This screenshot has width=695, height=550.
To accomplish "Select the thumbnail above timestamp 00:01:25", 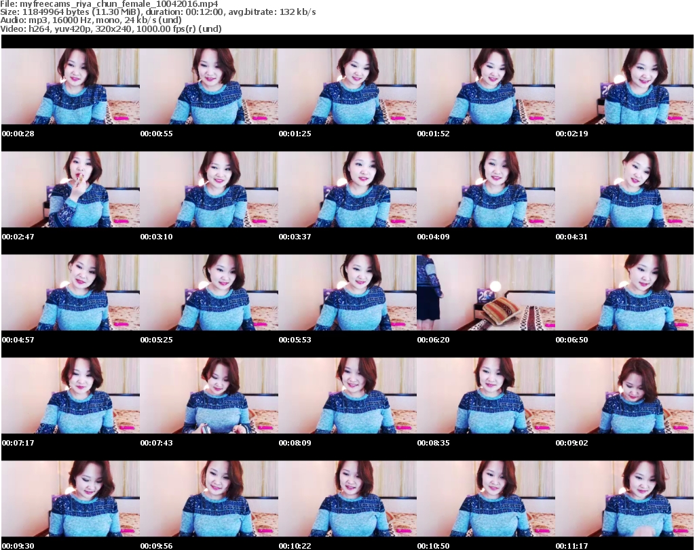I will (x=347, y=86).
